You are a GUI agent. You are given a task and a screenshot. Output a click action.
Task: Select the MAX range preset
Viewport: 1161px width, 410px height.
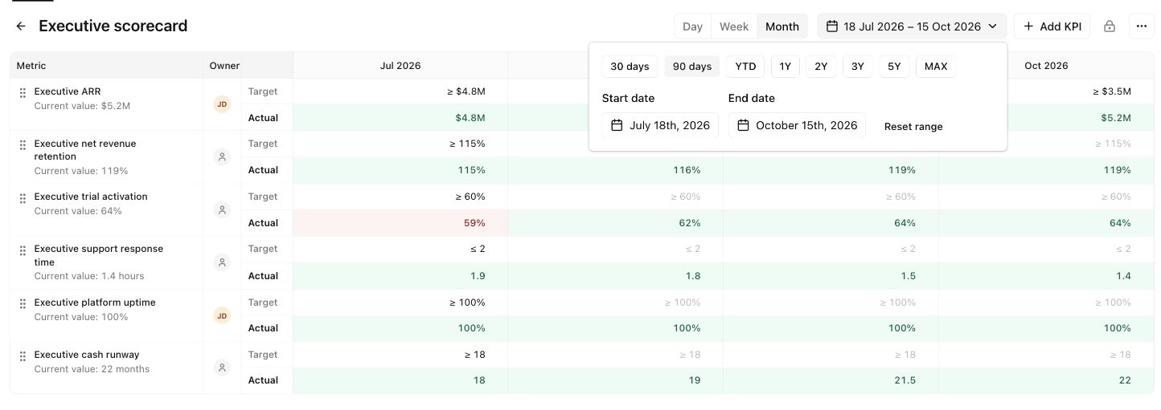[x=936, y=67]
